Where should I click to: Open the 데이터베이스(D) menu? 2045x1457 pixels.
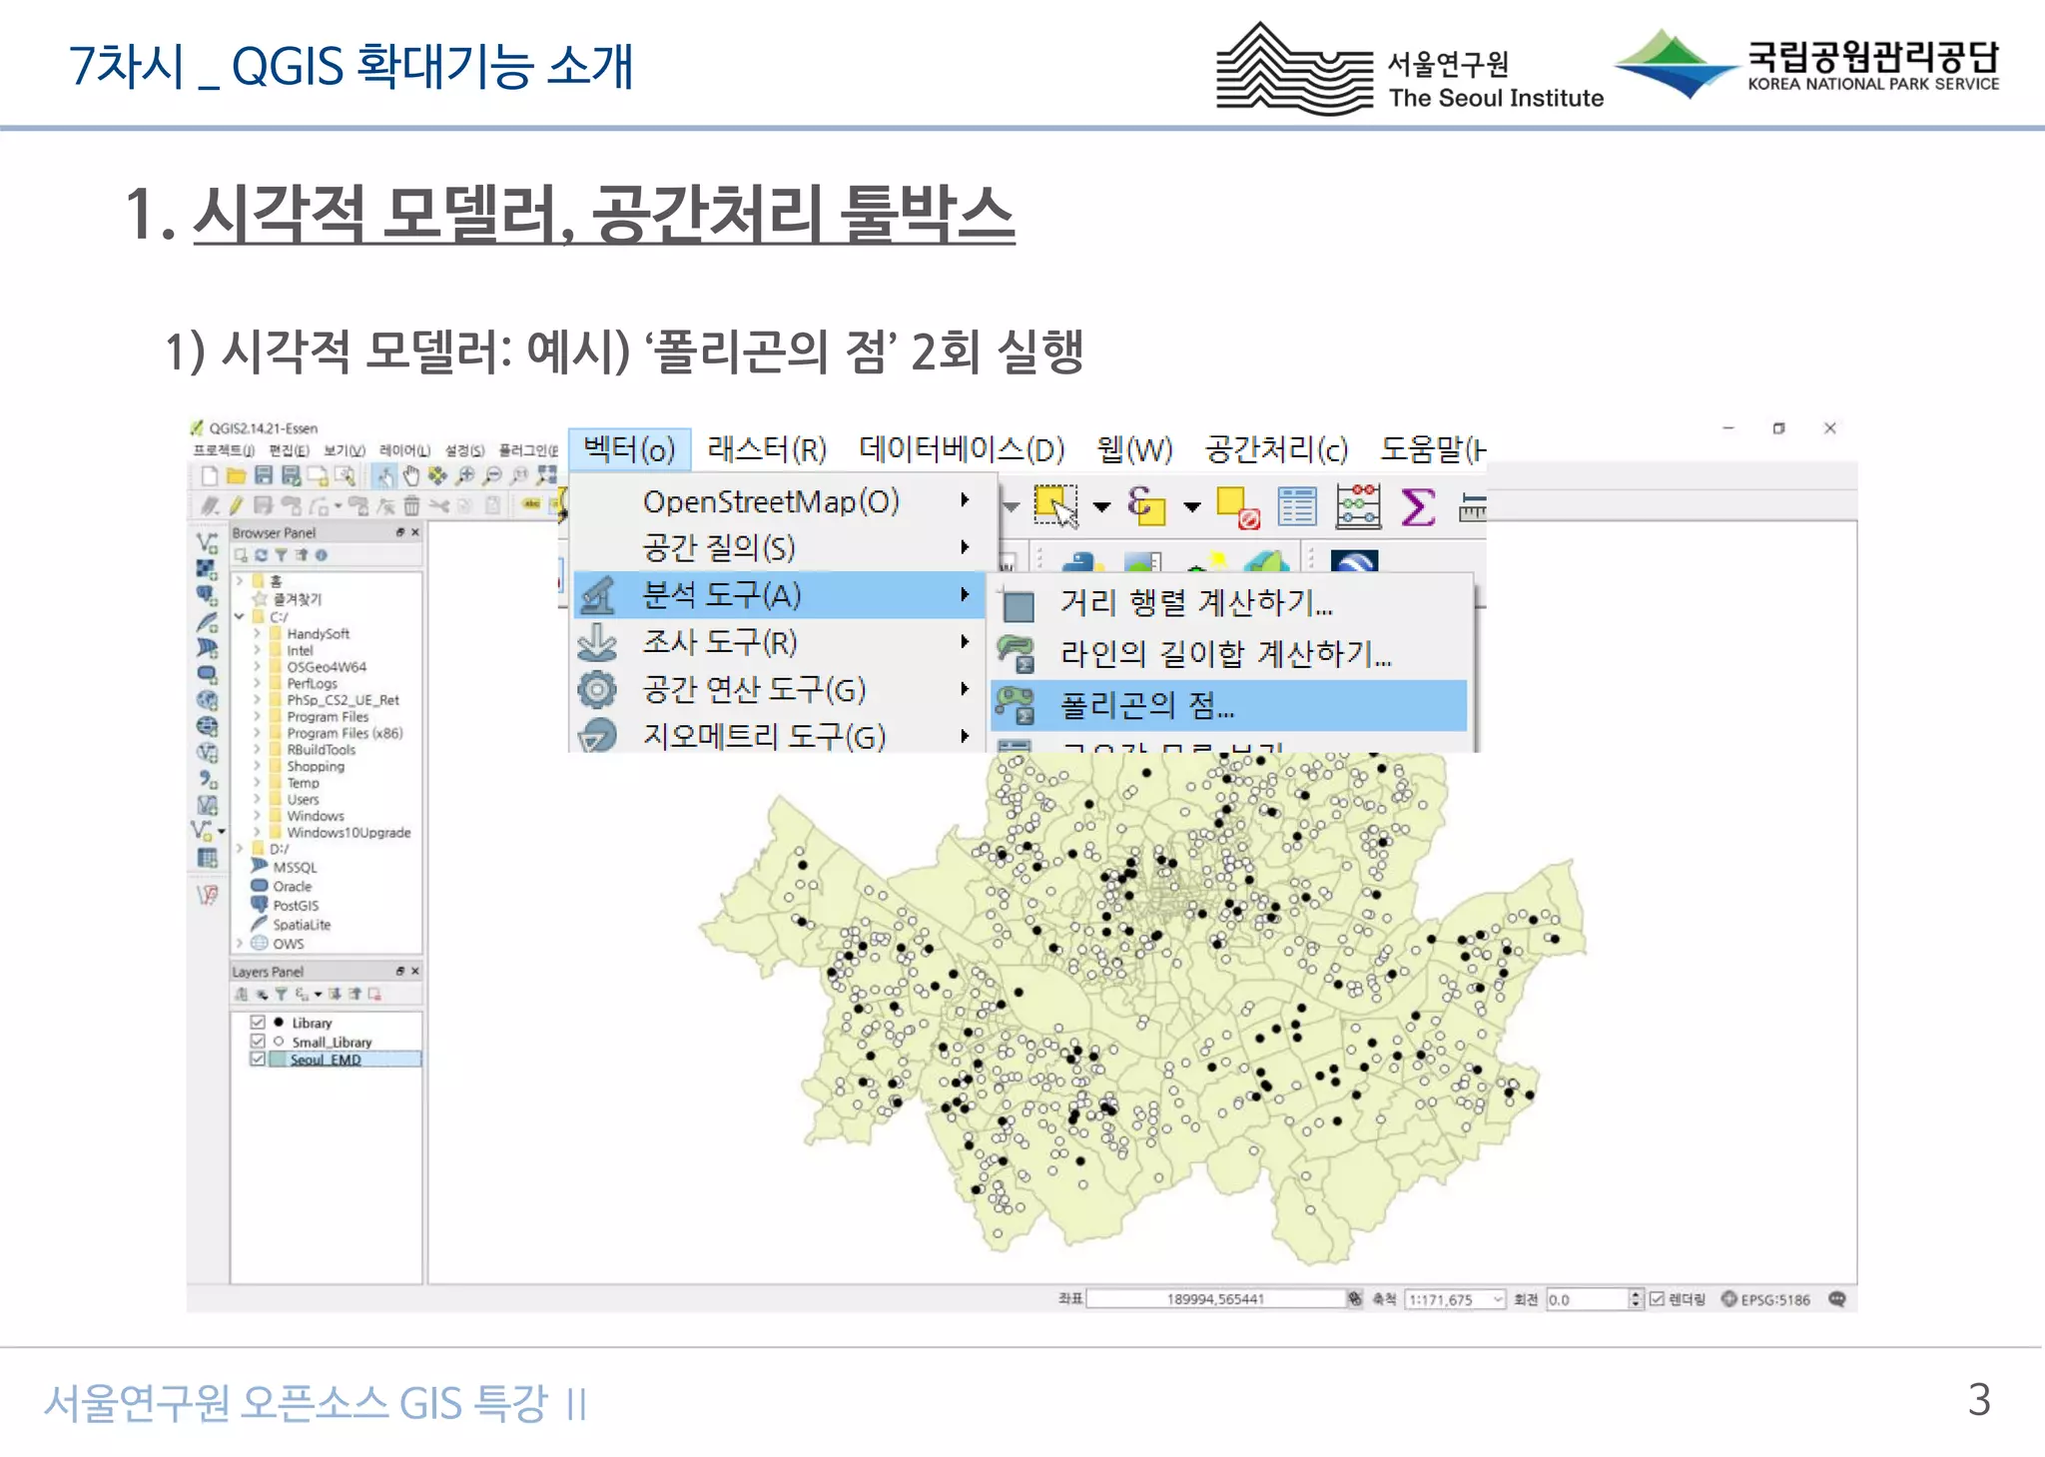click(963, 449)
